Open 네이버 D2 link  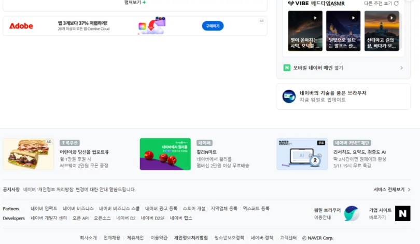tap(126, 218)
